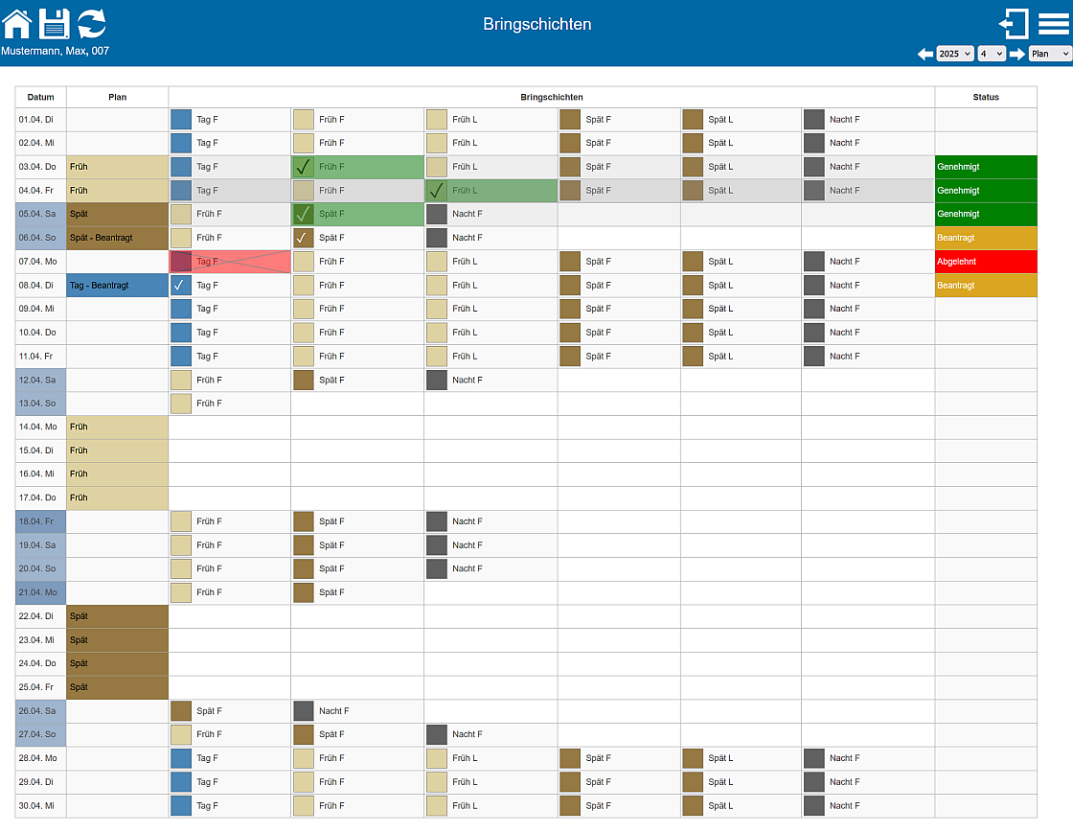Open the hamburger menu
1073x832 pixels.
(x=1054, y=25)
